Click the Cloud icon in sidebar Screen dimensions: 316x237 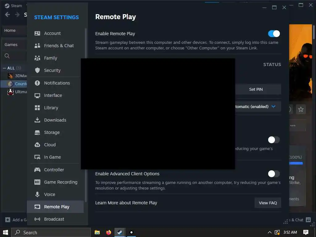point(37,145)
